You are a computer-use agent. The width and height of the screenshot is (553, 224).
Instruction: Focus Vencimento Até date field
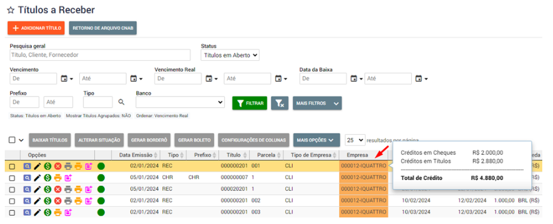click(102, 79)
